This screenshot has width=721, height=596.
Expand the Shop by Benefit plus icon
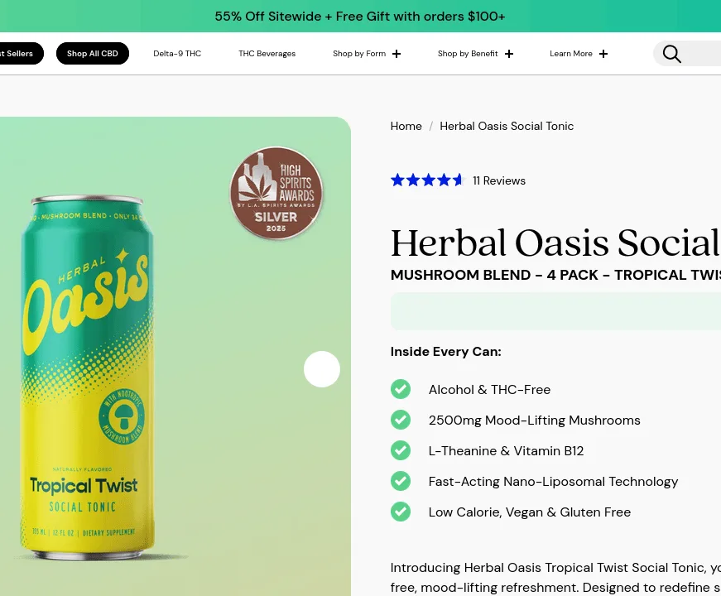(x=508, y=54)
